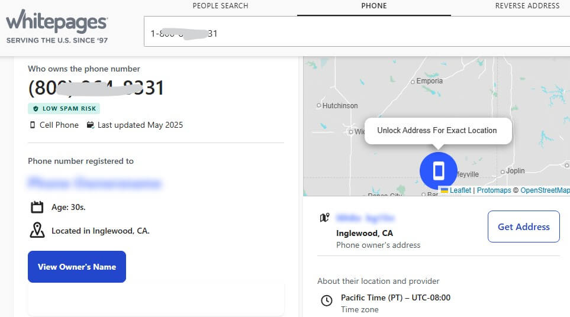The image size is (570, 317).
Task: Click the 'Cell Phone' label
Action: pyautogui.click(x=59, y=125)
